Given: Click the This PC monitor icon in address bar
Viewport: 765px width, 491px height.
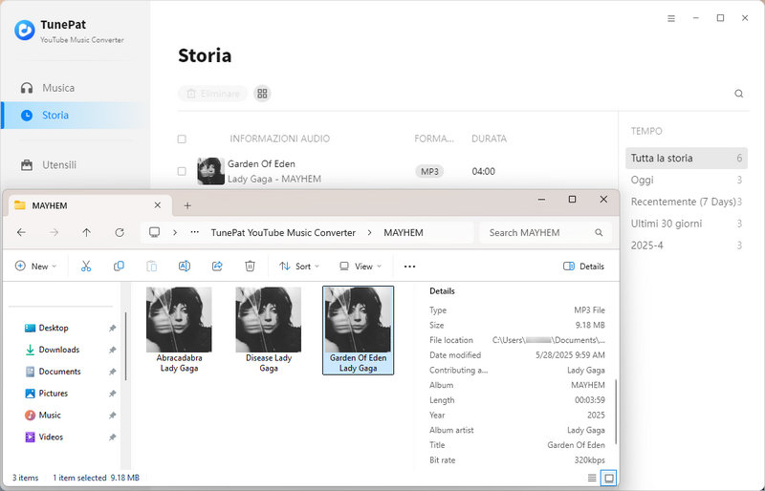Looking at the screenshot, I should point(155,232).
